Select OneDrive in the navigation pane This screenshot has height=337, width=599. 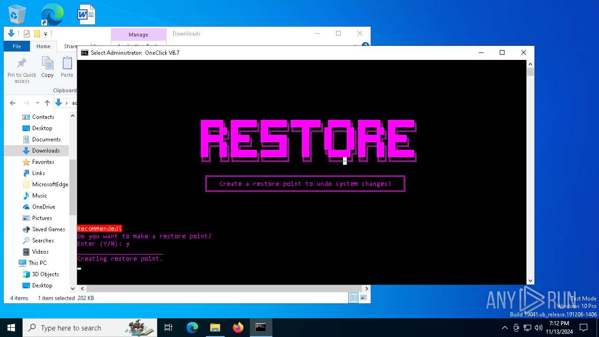pos(44,207)
